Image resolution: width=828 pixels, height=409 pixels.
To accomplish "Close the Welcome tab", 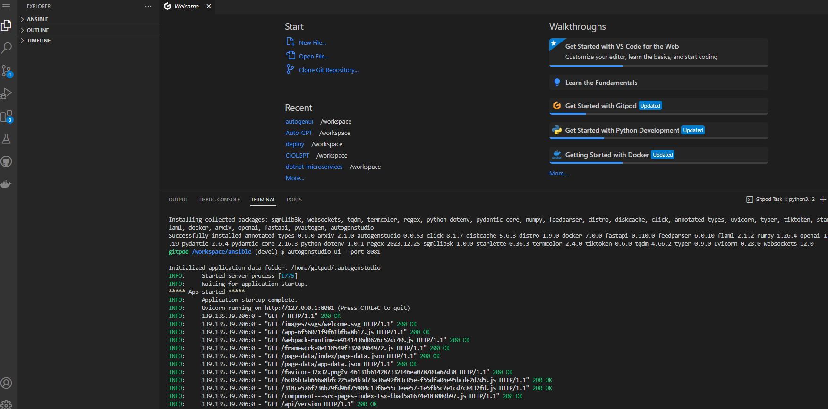I will tap(209, 6).
